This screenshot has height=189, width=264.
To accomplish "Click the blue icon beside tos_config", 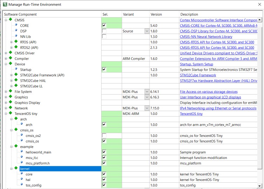I will 22,184.
